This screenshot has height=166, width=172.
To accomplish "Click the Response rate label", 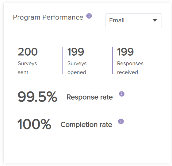I will click(90, 97).
